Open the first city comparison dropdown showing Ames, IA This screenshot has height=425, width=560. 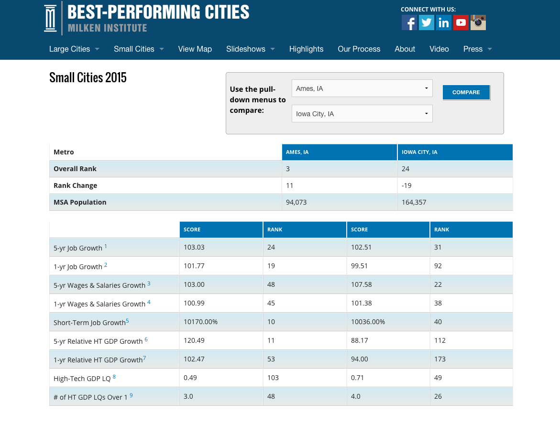click(x=362, y=88)
